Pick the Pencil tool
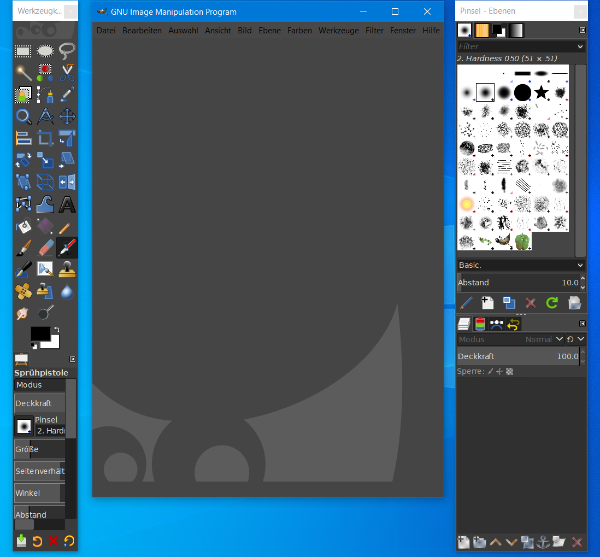 [67, 226]
